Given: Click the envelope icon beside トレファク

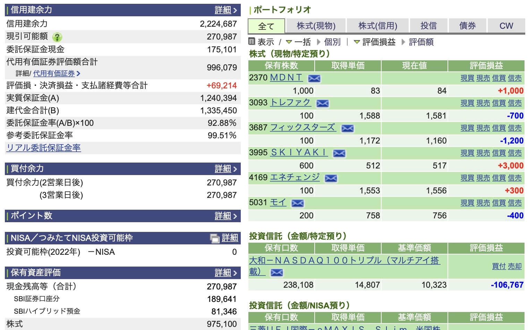Looking at the screenshot, I should click(322, 103).
